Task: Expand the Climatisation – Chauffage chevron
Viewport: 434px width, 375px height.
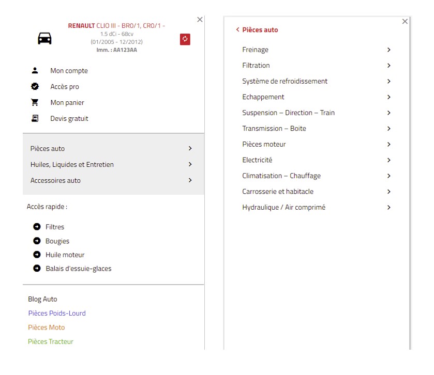Action: pyautogui.click(x=389, y=176)
